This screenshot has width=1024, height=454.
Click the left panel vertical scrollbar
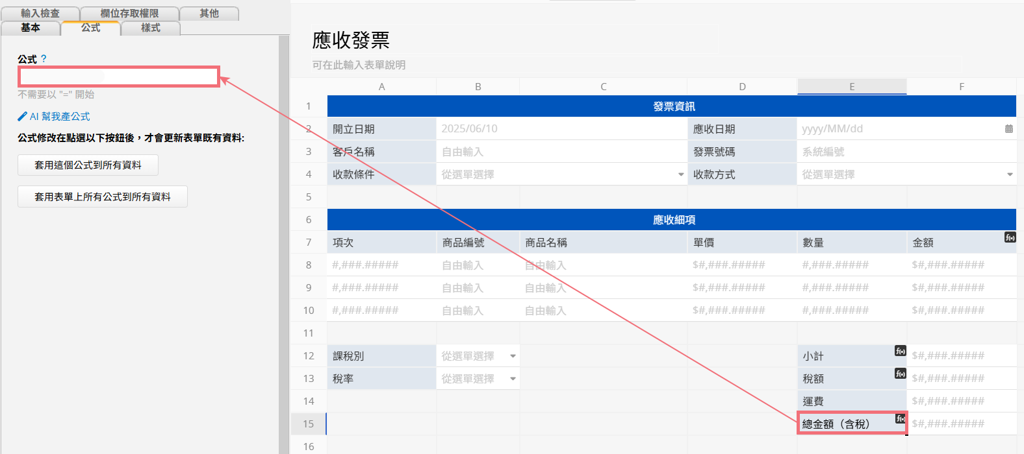[x=284, y=245]
